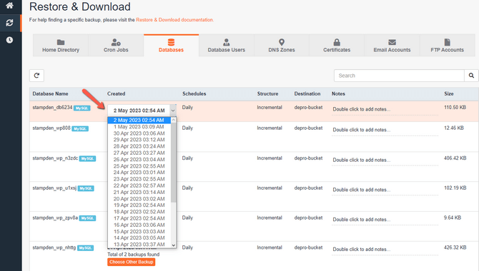Select the stampden_wp808 database name
Image resolution: width=479 pixels, height=271 pixels.
51,128
